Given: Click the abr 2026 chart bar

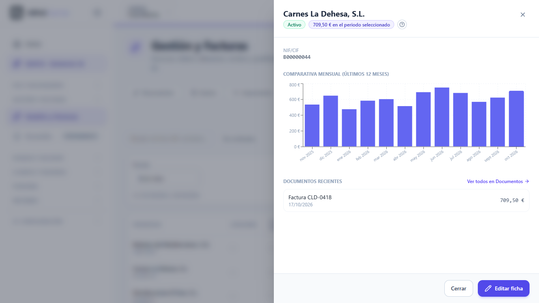Looking at the screenshot, I should (x=405, y=126).
